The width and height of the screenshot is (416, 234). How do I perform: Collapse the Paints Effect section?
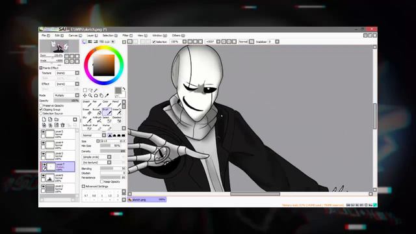coord(41,68)
